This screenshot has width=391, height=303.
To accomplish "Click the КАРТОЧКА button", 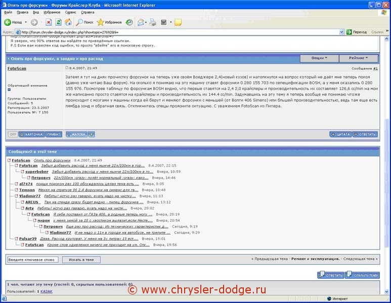I will pyautogui.click(x=32, y=134).
